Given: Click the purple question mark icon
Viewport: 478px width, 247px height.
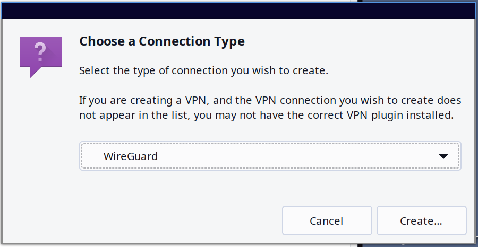Looking at the screenshot, I should pyautogui.click(x=40, y=54).
